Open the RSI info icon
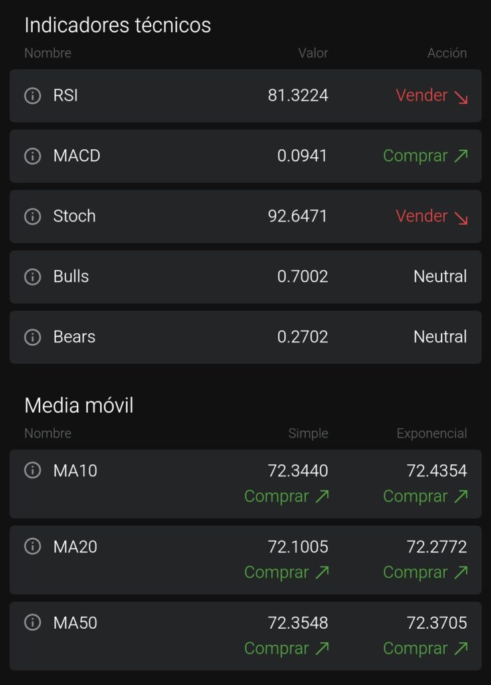The width and height of the screenshot is (491, 685). coord(32,95)
